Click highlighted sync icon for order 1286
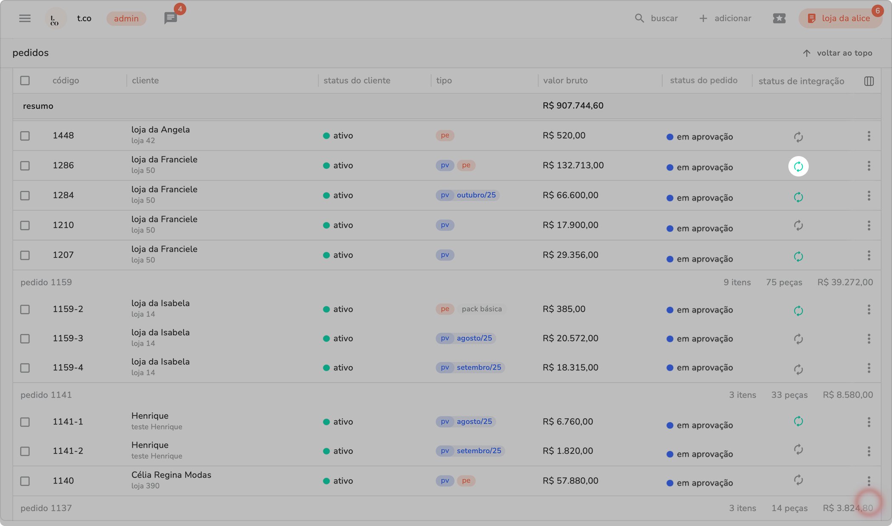This screenshot has width=892, height=526. pyautogui.click(x=798, y=166)
